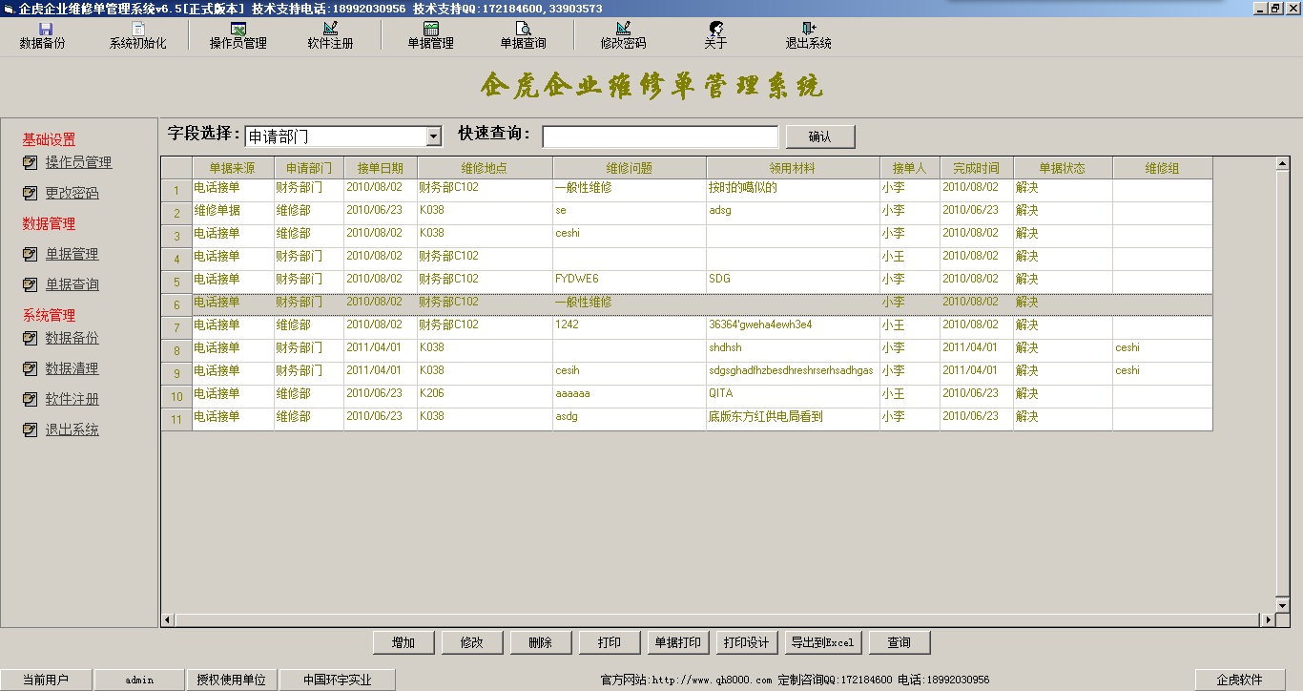The image size is (1303, 691).
Task: Open 操作员管理 toolbar icon
Action: tap(238, 35)
